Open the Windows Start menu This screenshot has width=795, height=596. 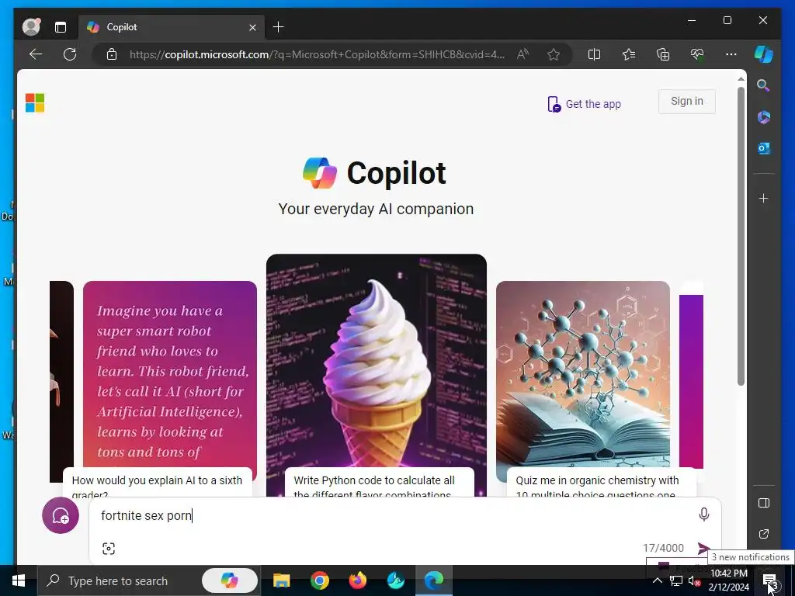(19, 580)
